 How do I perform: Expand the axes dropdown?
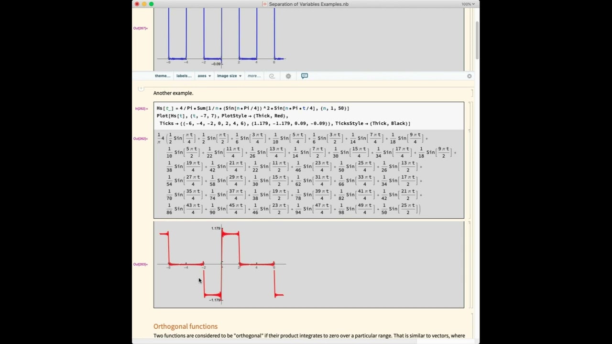point(204,76)
